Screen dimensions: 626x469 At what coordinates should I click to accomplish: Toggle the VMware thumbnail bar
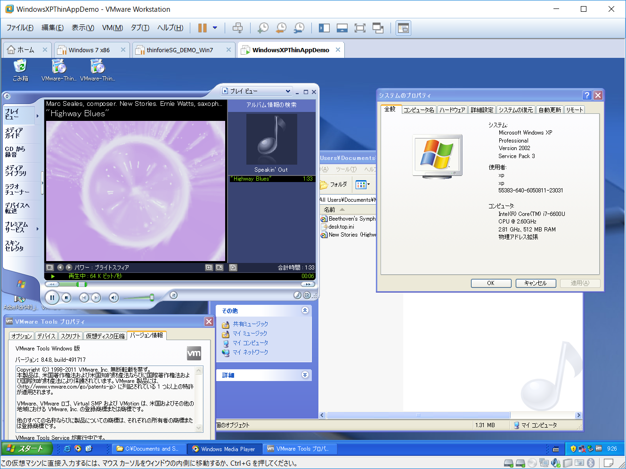[x=342, y=28]
